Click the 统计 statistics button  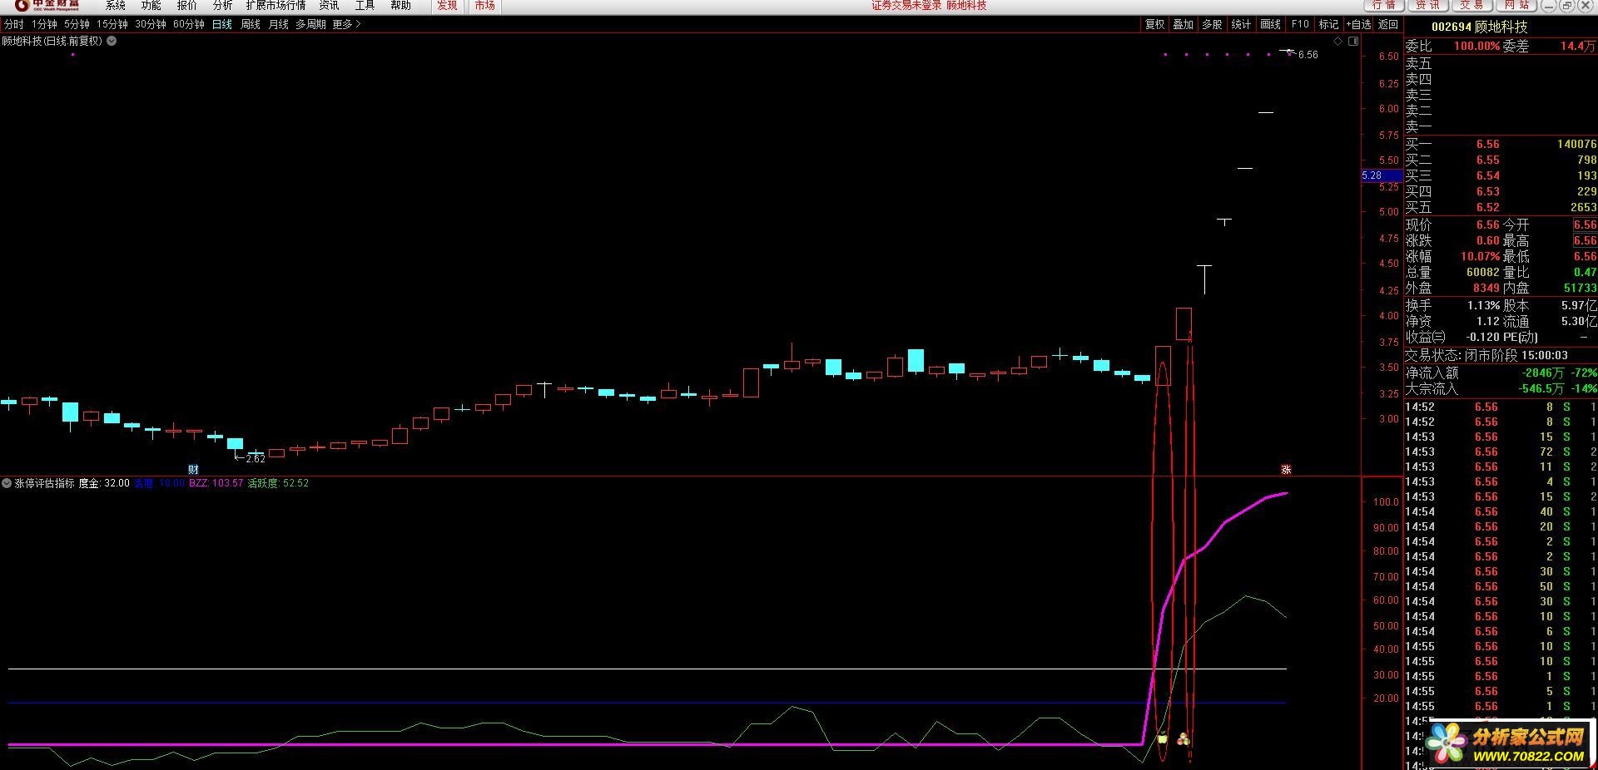click(1241, 25)
